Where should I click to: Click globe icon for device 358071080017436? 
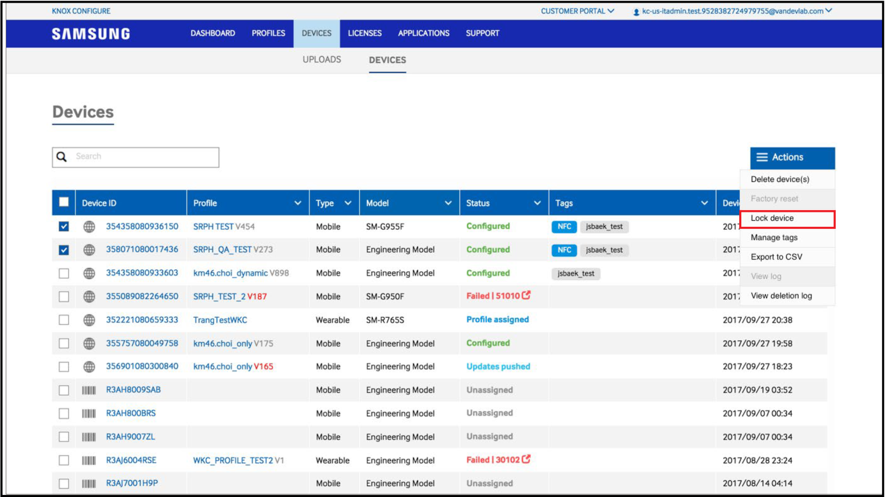click(89, 250)
